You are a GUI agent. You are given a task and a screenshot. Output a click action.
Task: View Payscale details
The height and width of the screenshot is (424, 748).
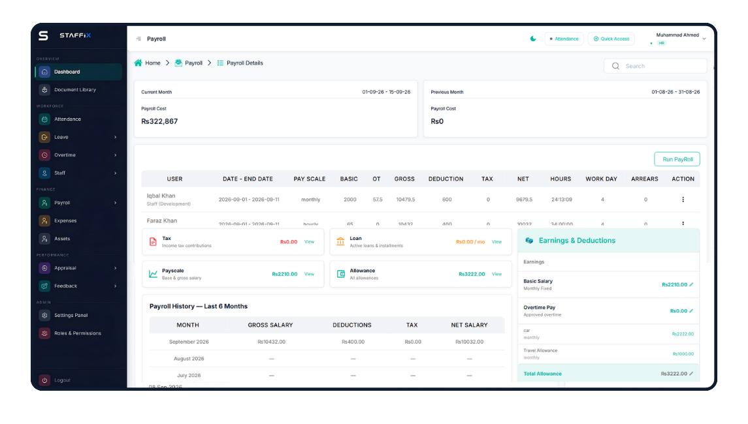point(309,275)
